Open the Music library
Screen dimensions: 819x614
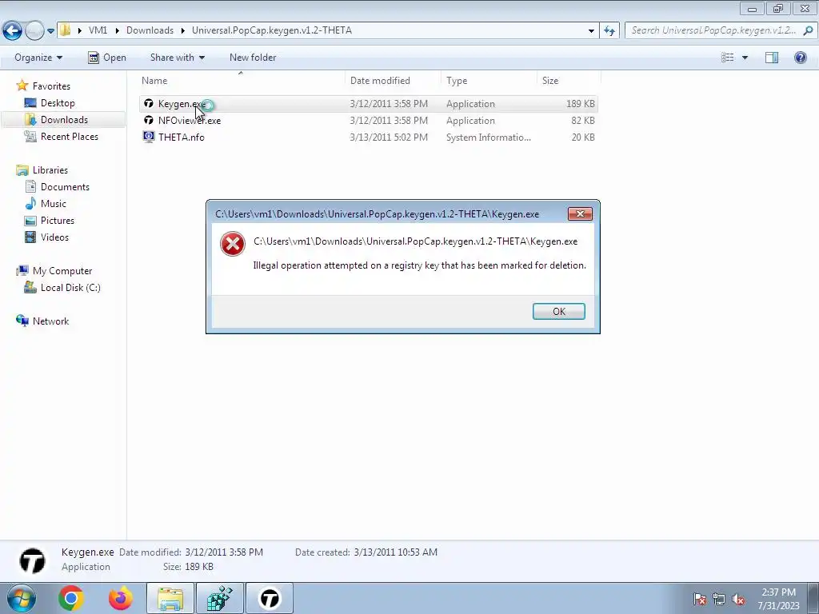click(54, 204)
